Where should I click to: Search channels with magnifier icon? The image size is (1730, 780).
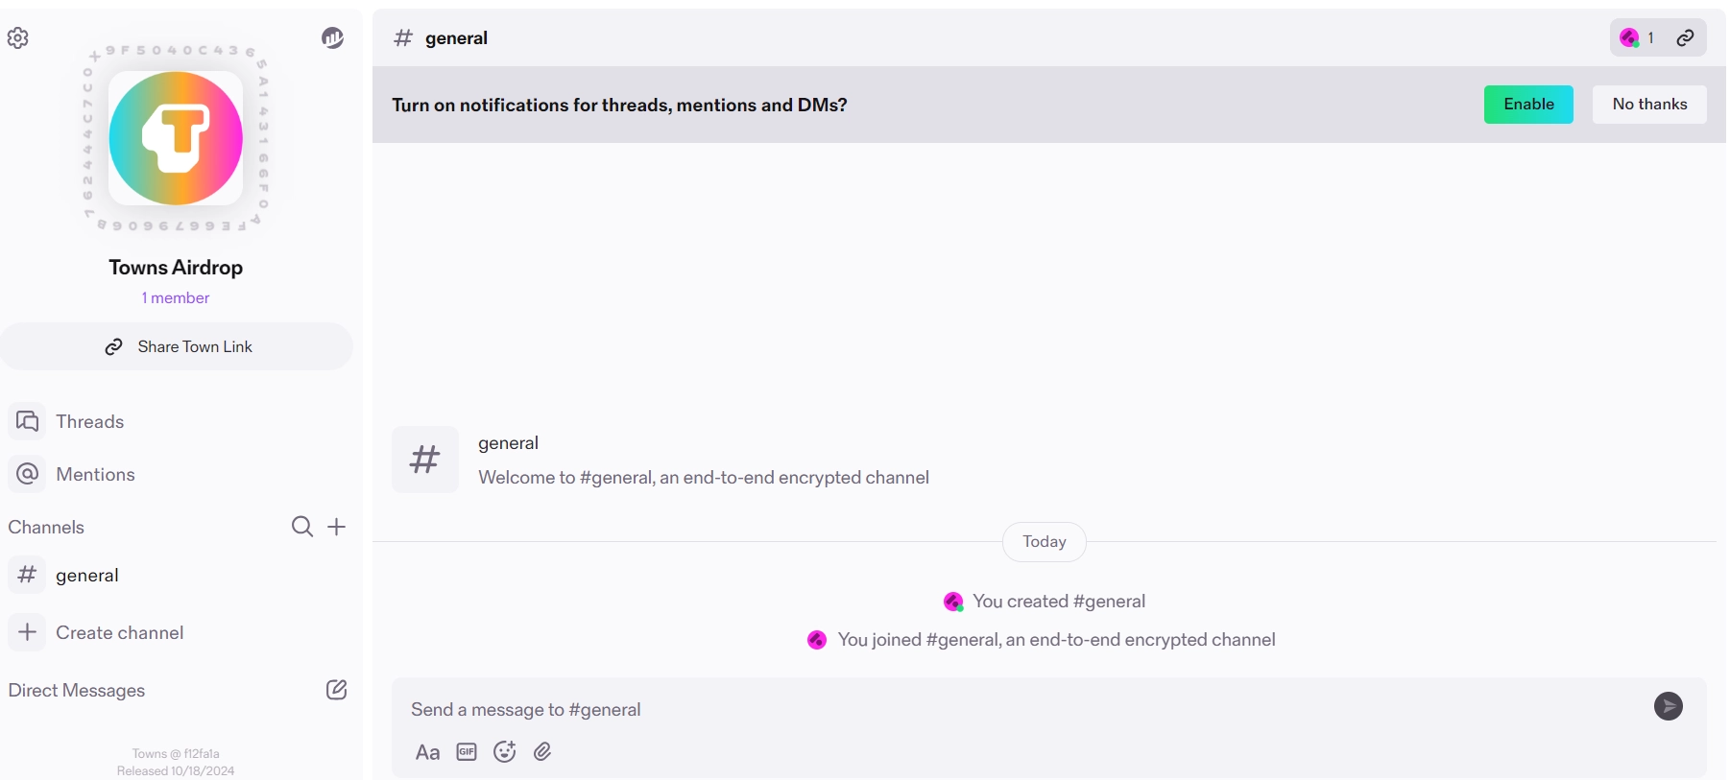click(302, 527)
